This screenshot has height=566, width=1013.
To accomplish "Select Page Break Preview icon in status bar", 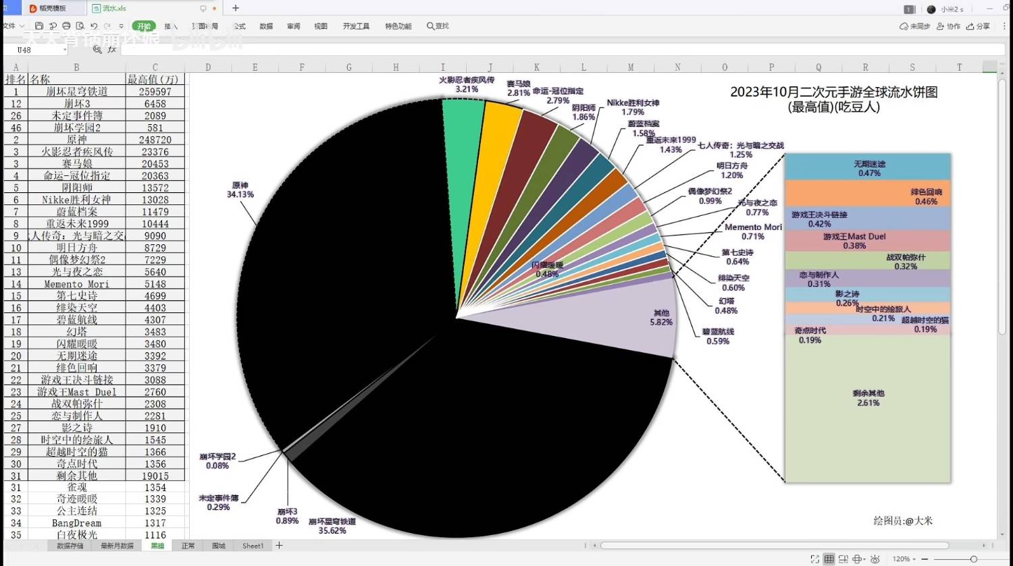I will (843, 559).
